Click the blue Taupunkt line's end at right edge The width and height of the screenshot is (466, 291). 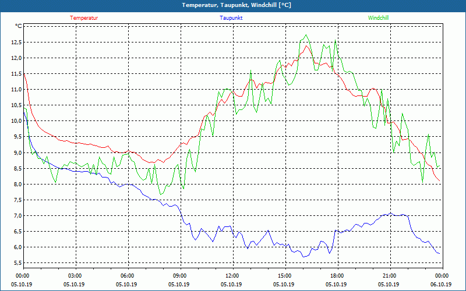tap(439, 254)
